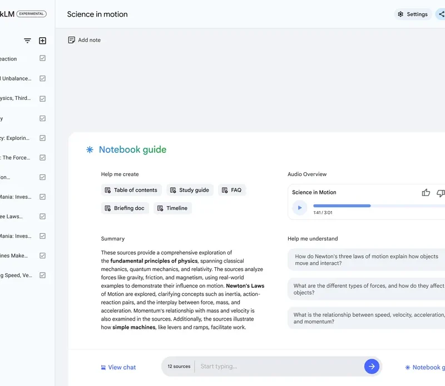445x386 pixels.
Task: Give the audio overview a thumbs down
Action: 441,193
